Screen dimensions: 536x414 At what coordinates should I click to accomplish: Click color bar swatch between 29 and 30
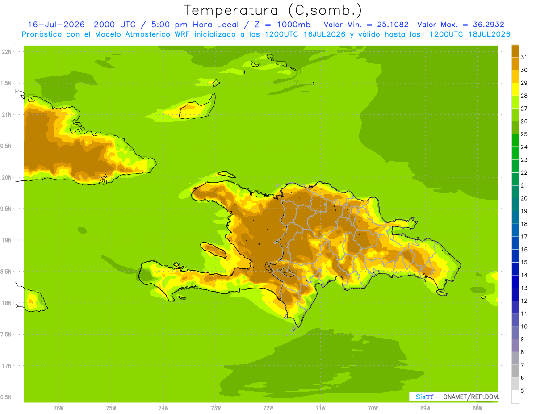(515, 76)
